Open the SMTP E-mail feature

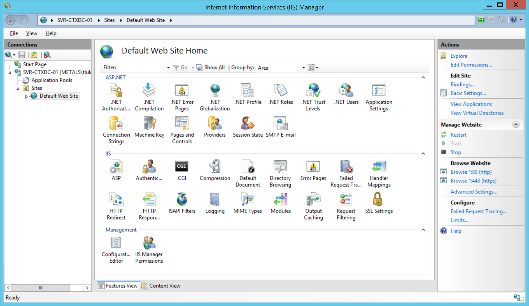click(x=281, y=127)
